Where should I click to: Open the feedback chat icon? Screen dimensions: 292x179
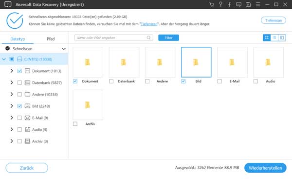tap(239, 4)
